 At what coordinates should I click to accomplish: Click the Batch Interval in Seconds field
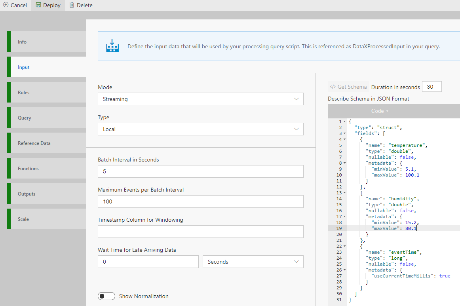coord(201,171)
